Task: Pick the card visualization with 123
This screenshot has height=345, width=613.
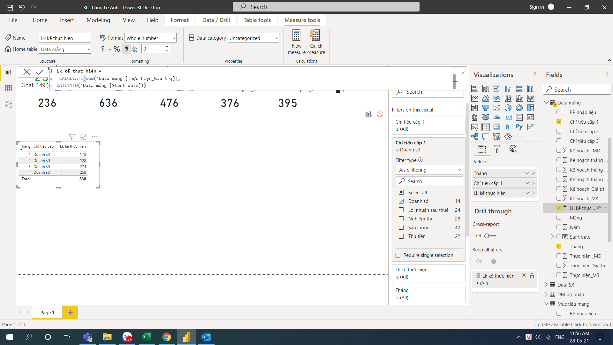Action: (x=508, y=118)
